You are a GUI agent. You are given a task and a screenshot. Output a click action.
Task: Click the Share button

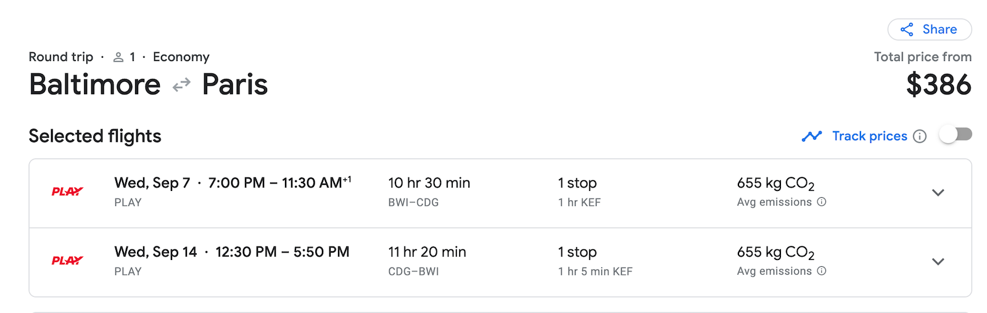pyautogui.click(x=929, y=30)
